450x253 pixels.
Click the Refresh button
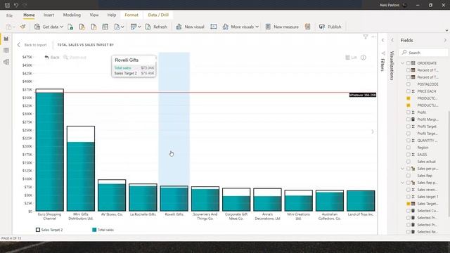coord(156,27)
